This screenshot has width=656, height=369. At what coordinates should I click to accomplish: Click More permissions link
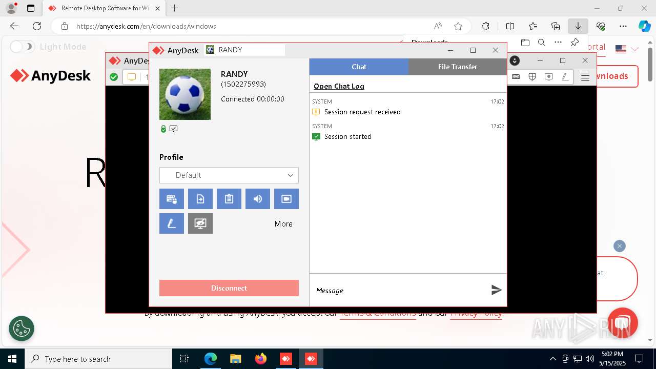pyautogui.click(x=283, y=224)
